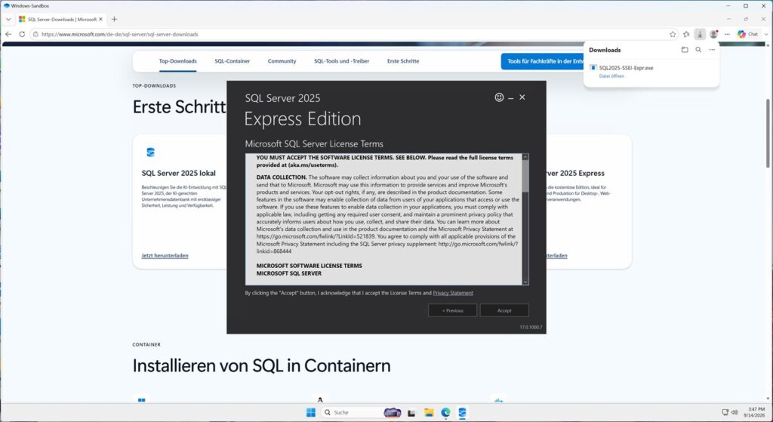Click the SQL Server 2025 lokal card icon
This screenshot has height=422, width=773.
click(150, 152)
